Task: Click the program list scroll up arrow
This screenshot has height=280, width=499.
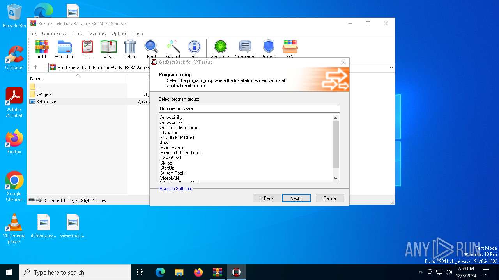Action: point(336,118)
